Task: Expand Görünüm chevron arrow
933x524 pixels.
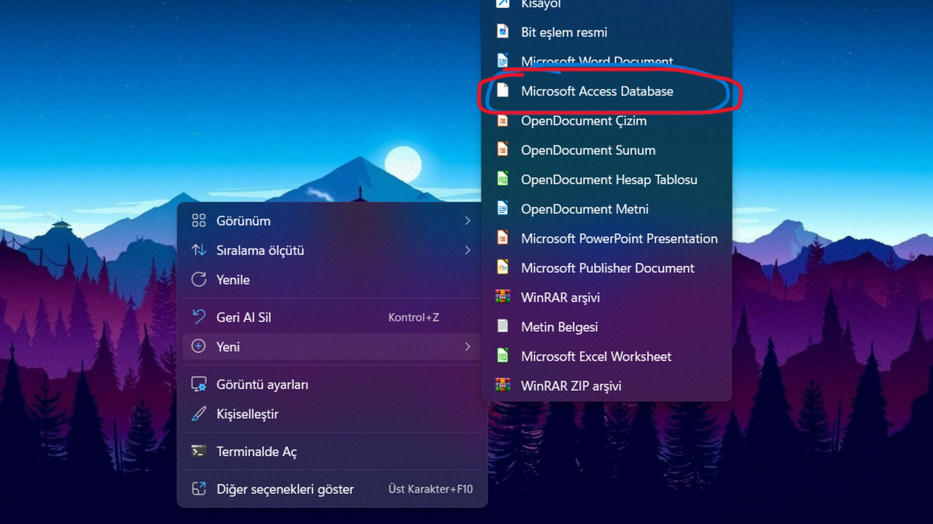Action: click(x=468, y=221)
